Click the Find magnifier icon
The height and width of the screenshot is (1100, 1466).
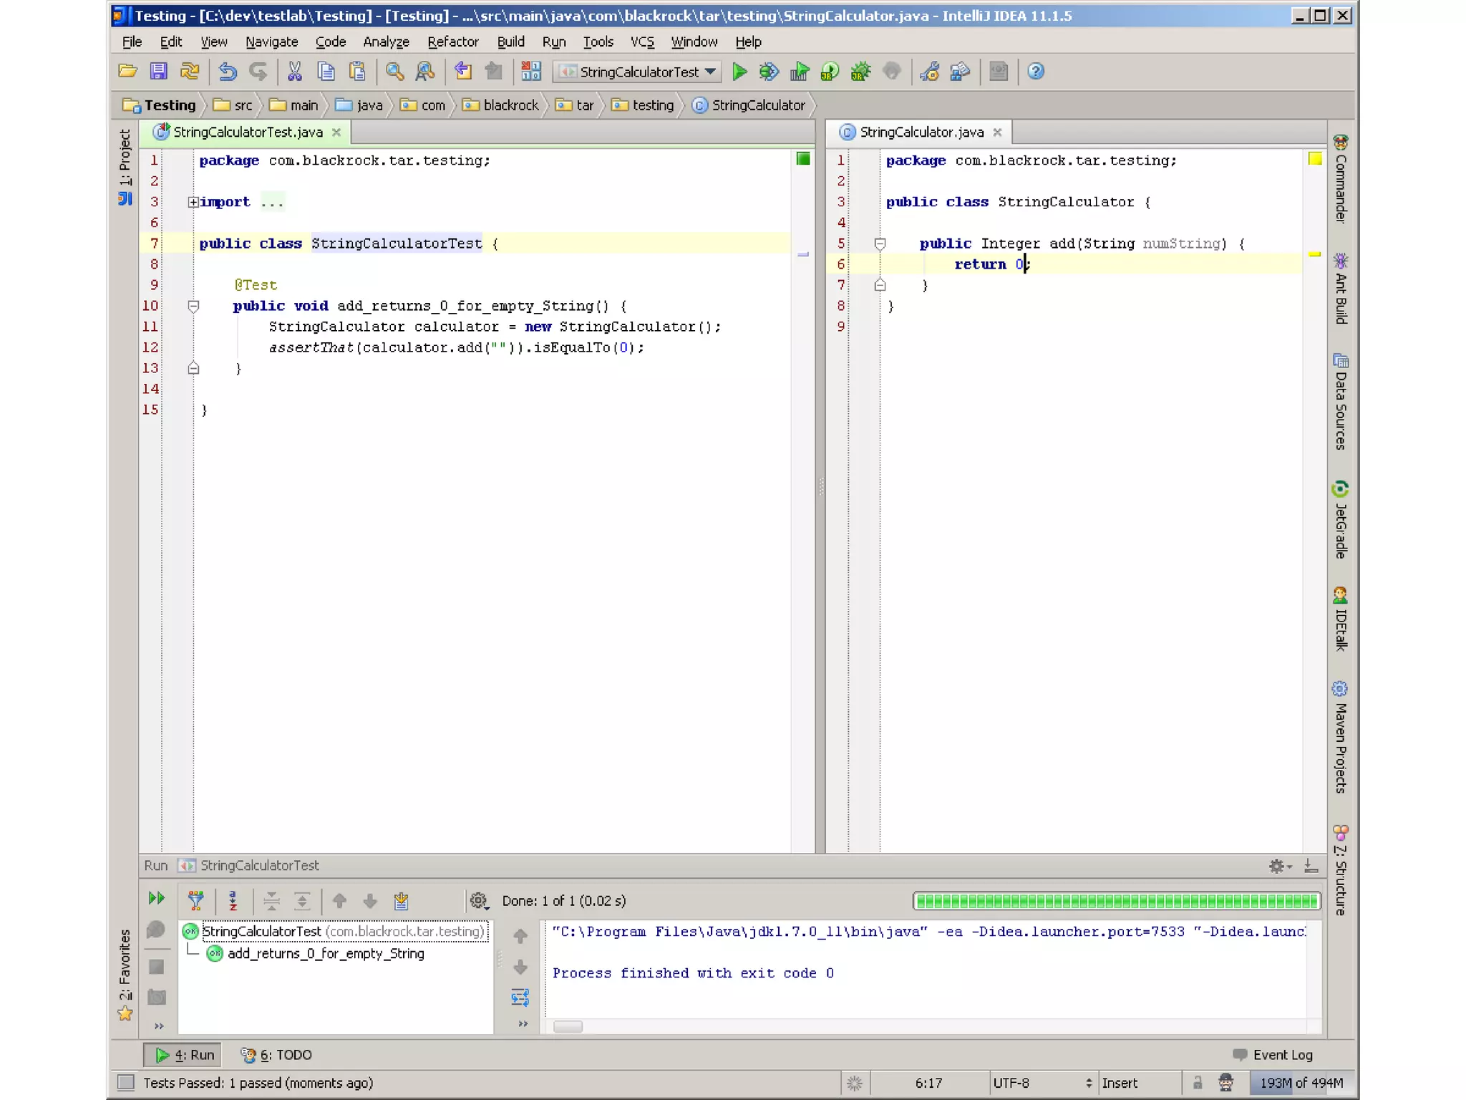tap(394, 72)
